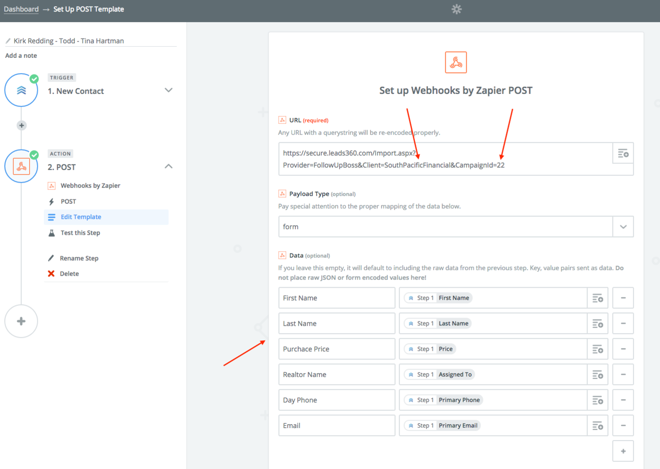The height and width of the screenshot is (469, 660).
Task: Select the Webhooks by Zapier icon in step 2
Action: (51, 185)
